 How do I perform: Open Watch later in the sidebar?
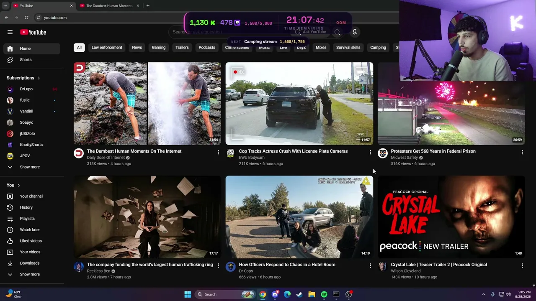[x=32, y=230]
